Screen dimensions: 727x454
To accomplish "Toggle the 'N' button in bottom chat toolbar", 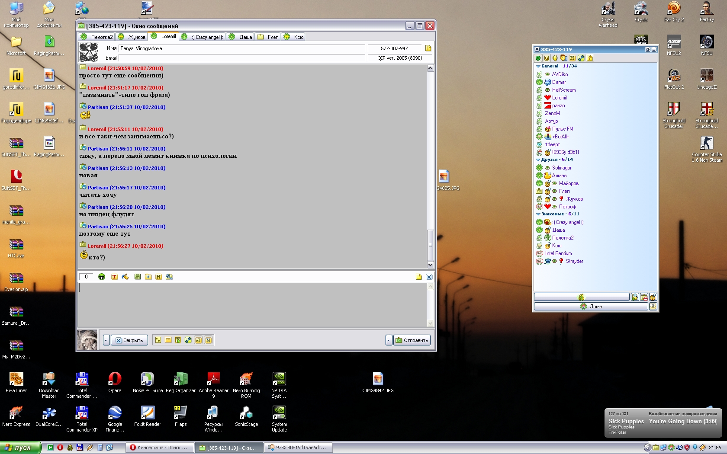I will (208, 340).
